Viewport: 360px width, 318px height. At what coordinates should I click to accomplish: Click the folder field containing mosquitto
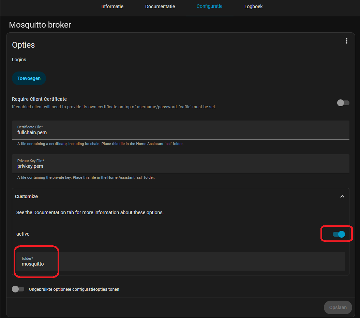click(x=180, y=261)
